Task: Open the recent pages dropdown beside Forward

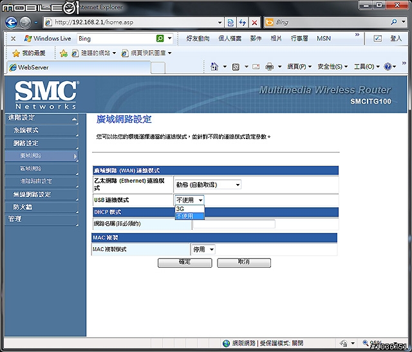Action: (x=36, y=23)
